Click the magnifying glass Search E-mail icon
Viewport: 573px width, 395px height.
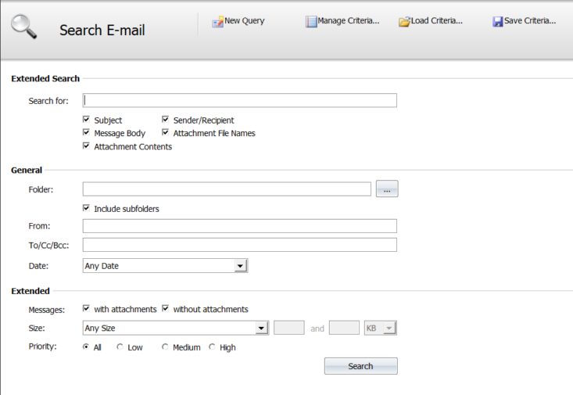click(x=23, y=27)
